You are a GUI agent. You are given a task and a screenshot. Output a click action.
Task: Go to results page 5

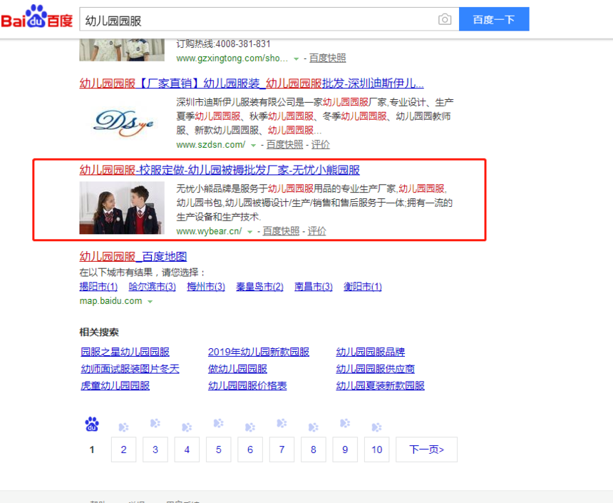[x=219, y=449]
